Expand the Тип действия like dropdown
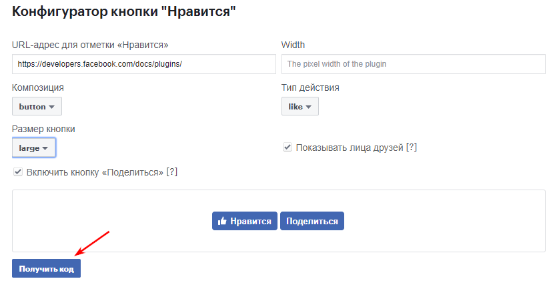 coord(300,106)
